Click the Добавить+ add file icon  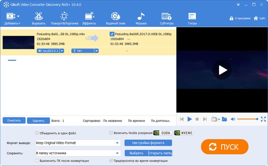[x=11, y=16]
